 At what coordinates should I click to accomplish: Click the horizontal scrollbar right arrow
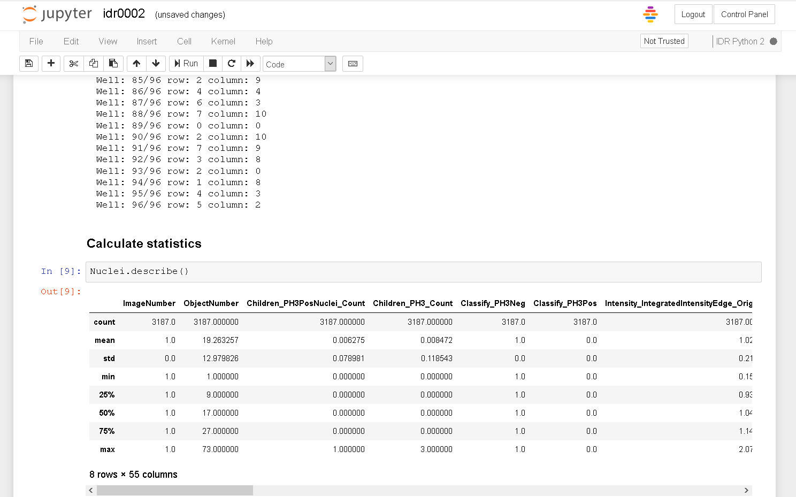click(x=746, y=490)
